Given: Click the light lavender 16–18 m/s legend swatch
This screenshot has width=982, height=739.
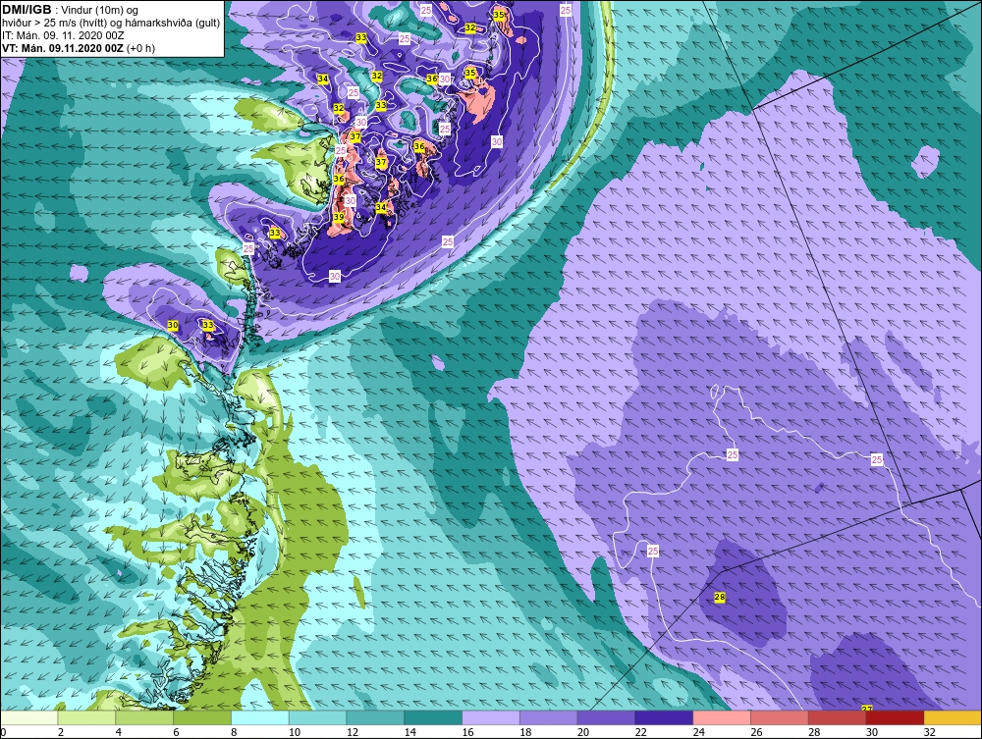Looking at the screenshot, I should click(x=491, y=717).
